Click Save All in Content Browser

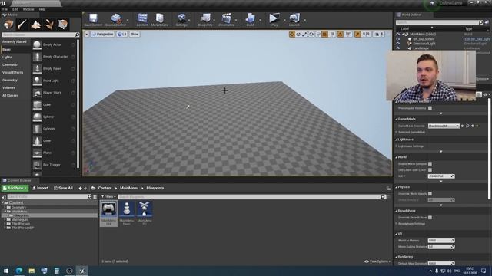(63, 188)
